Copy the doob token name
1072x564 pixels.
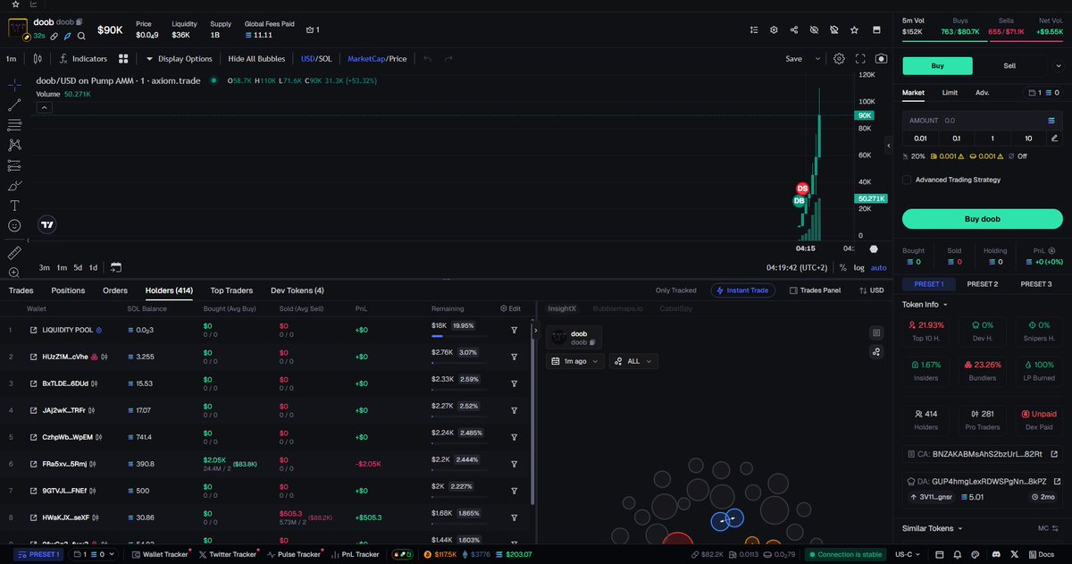pos(80,21)
